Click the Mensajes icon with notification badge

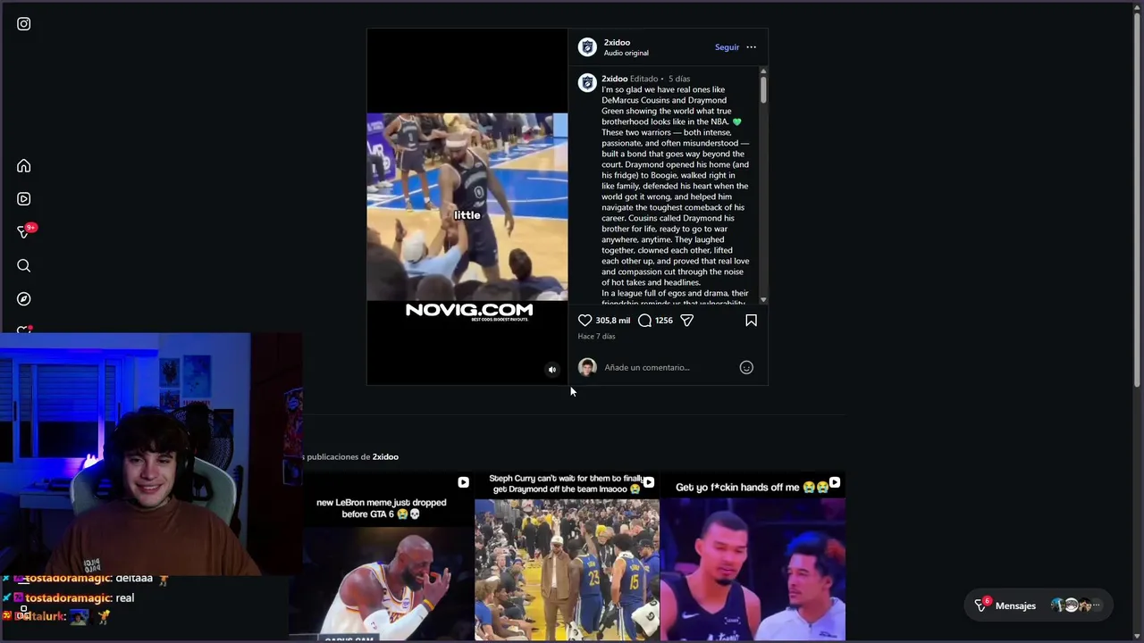coord(981,605)
